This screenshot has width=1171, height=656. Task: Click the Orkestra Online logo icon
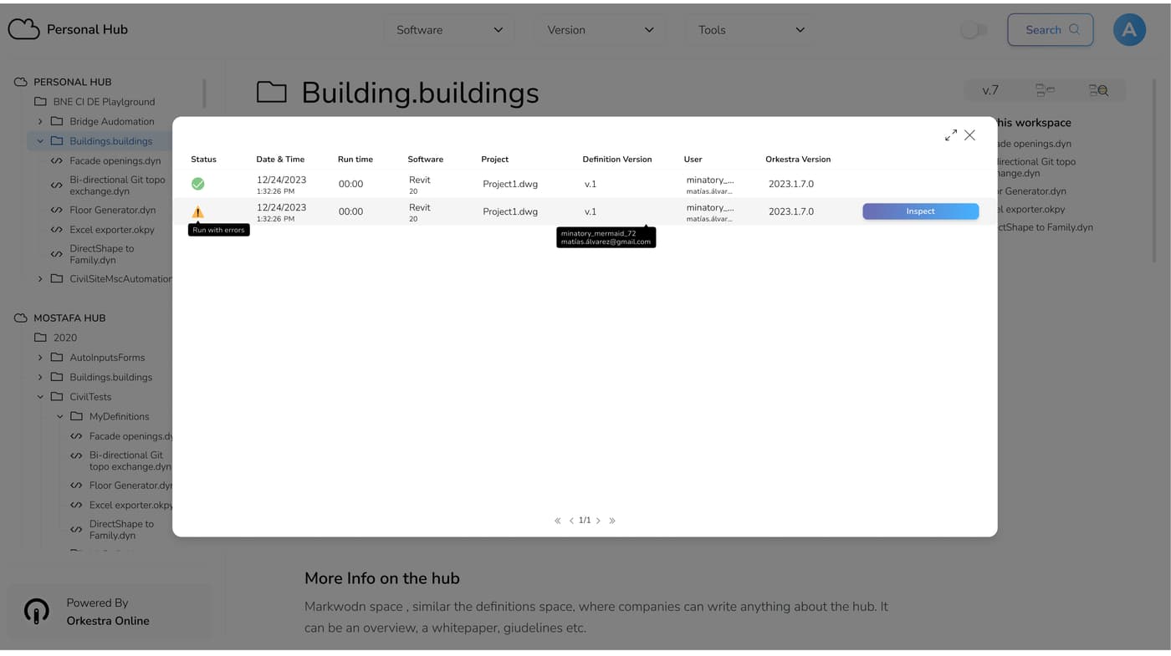pyautogui.click(x=37, y=611)
